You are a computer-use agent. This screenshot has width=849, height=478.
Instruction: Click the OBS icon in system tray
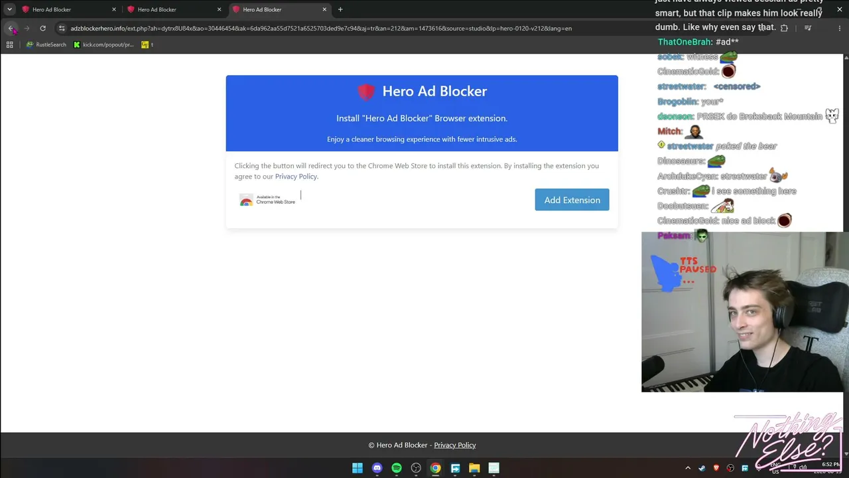730,468
